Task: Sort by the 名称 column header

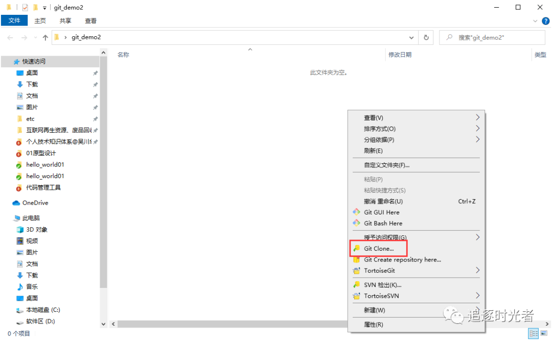Action: point(123,55)
